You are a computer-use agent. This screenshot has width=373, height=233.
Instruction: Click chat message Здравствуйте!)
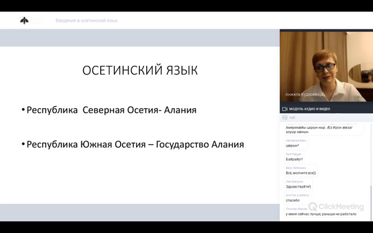pos(298,186)
